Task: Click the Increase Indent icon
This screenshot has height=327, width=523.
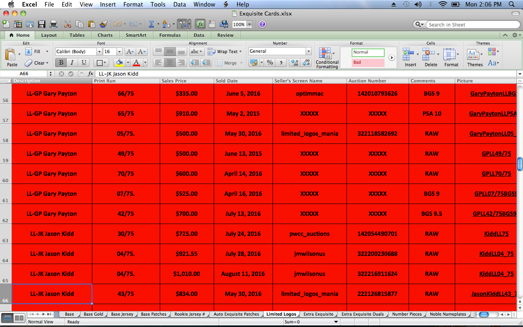Action: point(206,63)
